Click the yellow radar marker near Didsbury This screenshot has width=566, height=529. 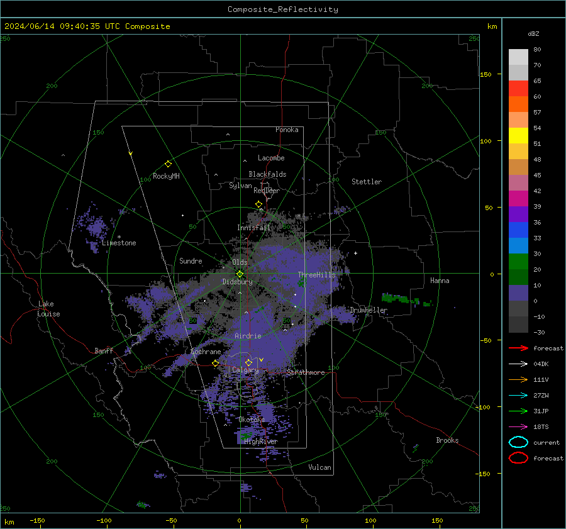[x=240, y=274]
